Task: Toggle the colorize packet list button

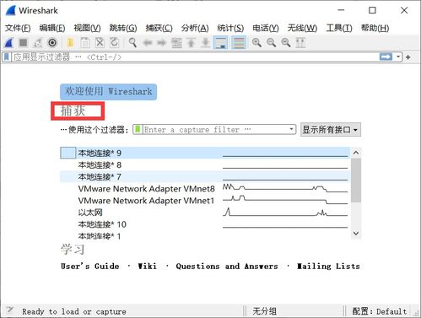Action: tap(239, 43)
